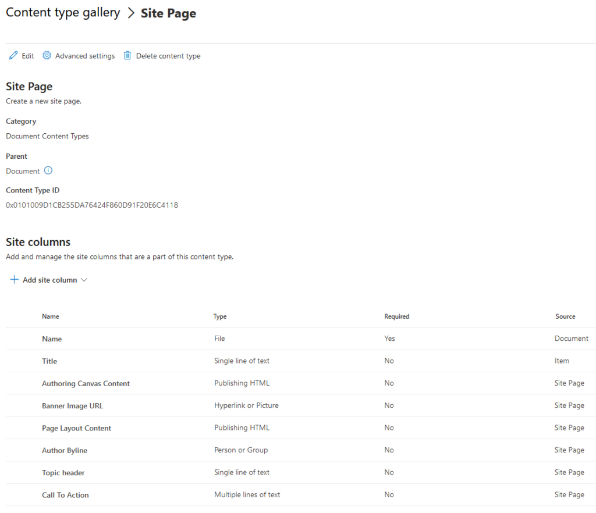Open the Authoring Canvas Content column
The width and height of the screenshot is (596, 513).
coord(86,383)
